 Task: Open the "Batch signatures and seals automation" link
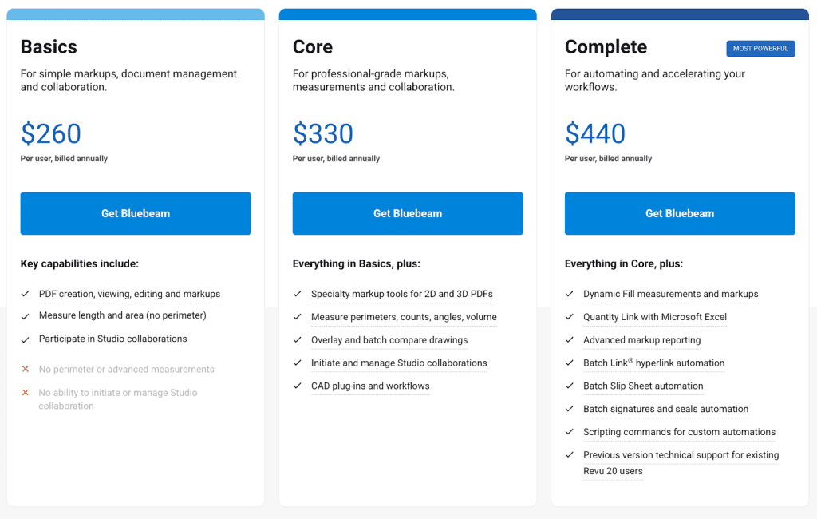coord(666,410)
